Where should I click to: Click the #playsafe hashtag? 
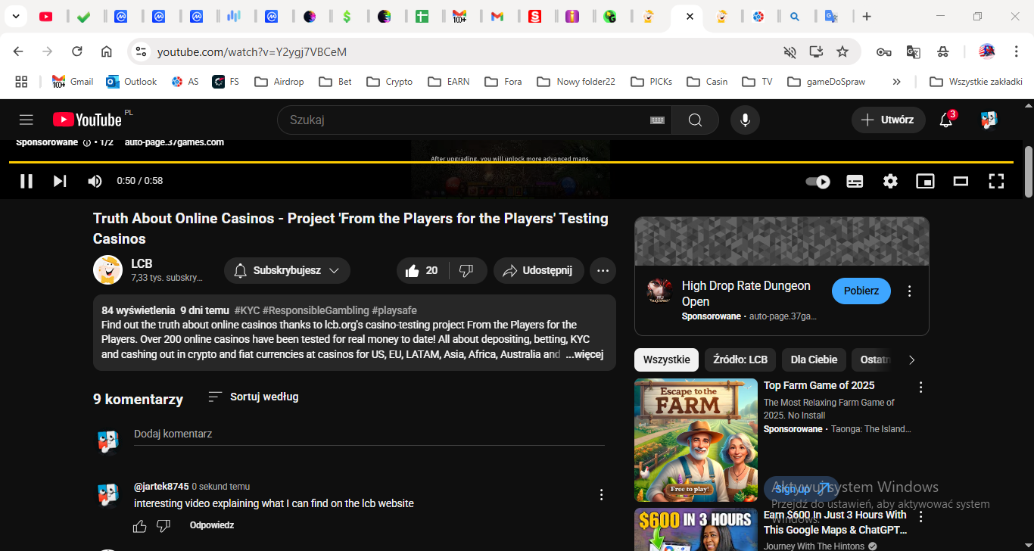coord(394,310)
